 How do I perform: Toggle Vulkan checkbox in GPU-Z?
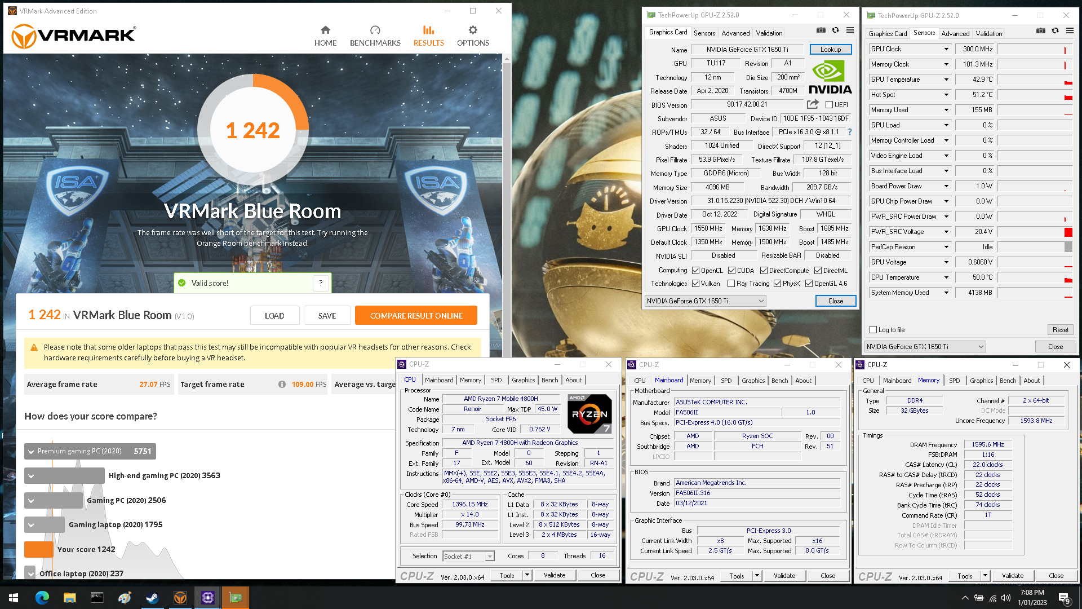point(695,284)
